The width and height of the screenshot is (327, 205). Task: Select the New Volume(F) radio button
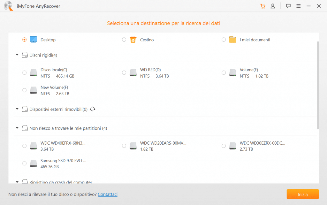24,90
